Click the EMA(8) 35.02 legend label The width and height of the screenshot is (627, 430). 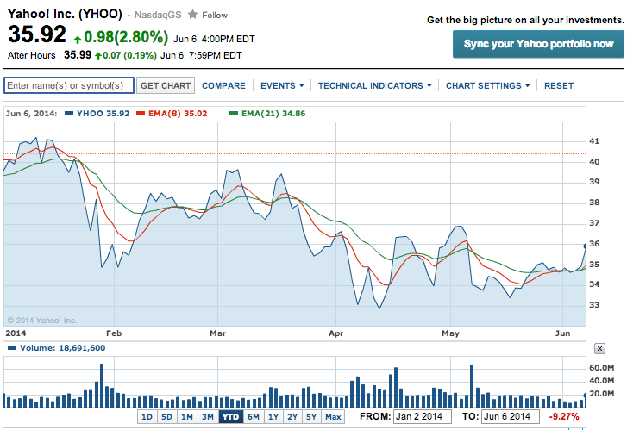[178, 114]
